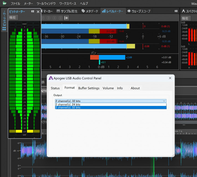This screenshot has height=177, width=197.
Task: Click the jump-to-start arrow icon in Level Meter
Action: coord(66,18)
